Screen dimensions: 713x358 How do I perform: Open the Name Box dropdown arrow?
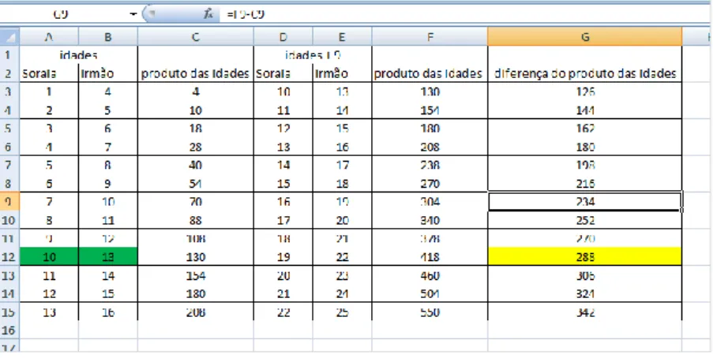pyautogui.click(x=133, y=14)
